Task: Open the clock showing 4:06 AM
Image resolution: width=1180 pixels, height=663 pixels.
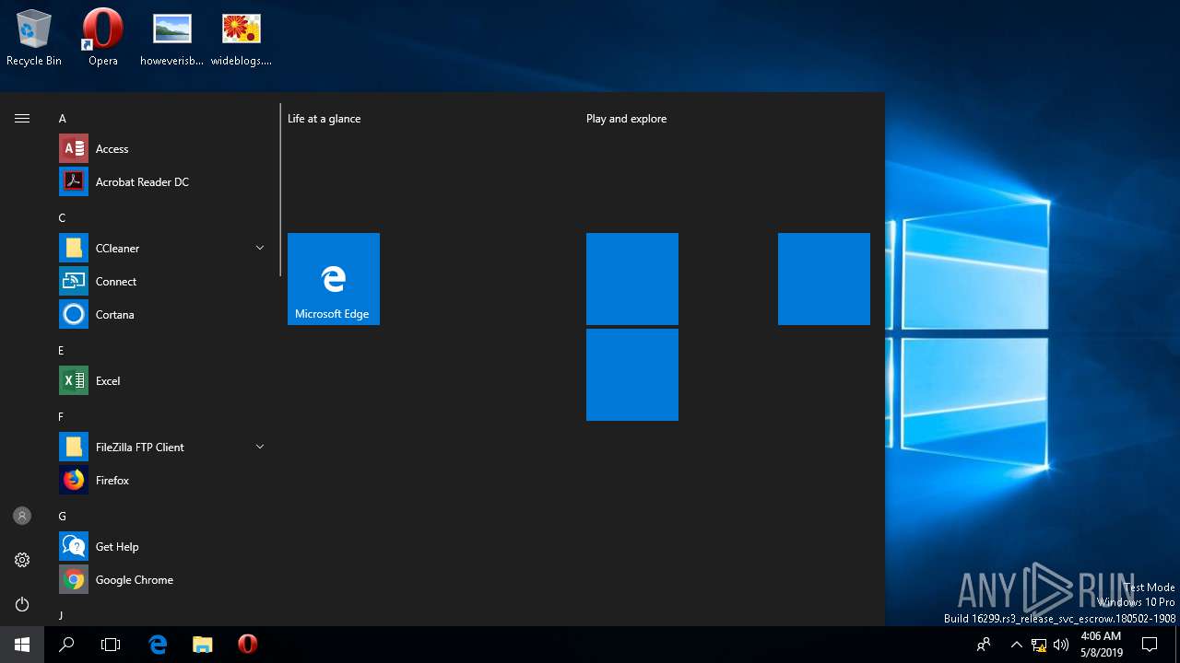Action: point(1101,645)
